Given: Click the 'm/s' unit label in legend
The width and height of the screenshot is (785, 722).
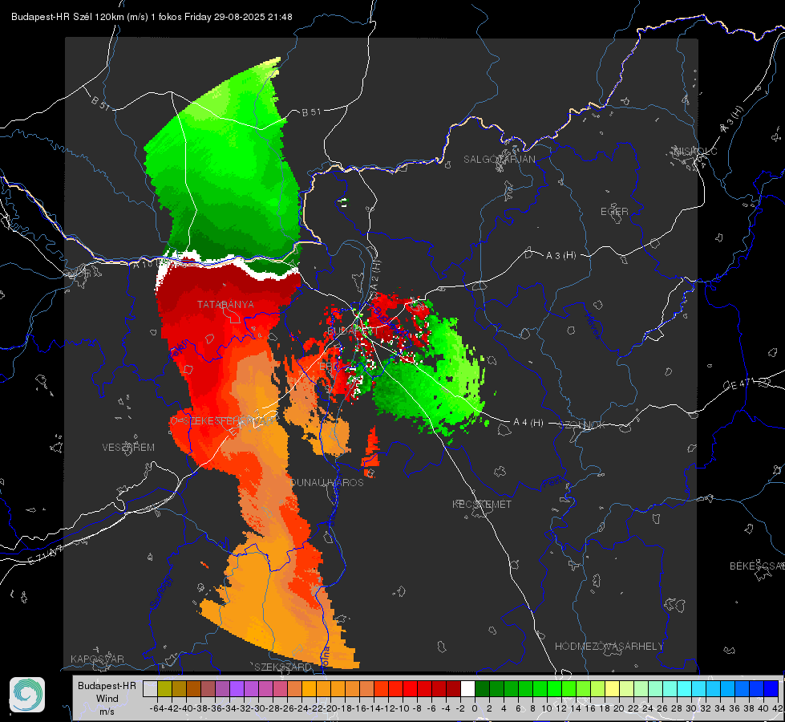Looking at the screenshot, I should pyautogui.click(x=107, y=711).
